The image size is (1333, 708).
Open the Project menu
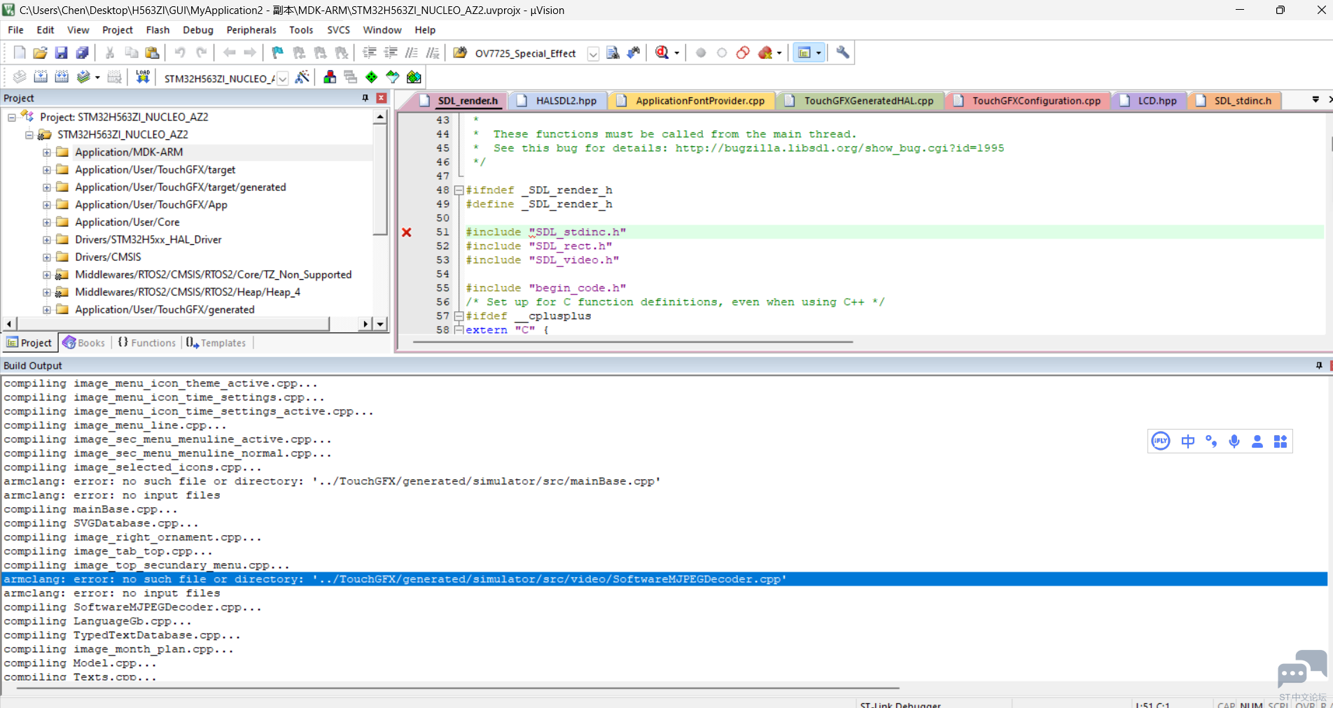click(117, 30)
